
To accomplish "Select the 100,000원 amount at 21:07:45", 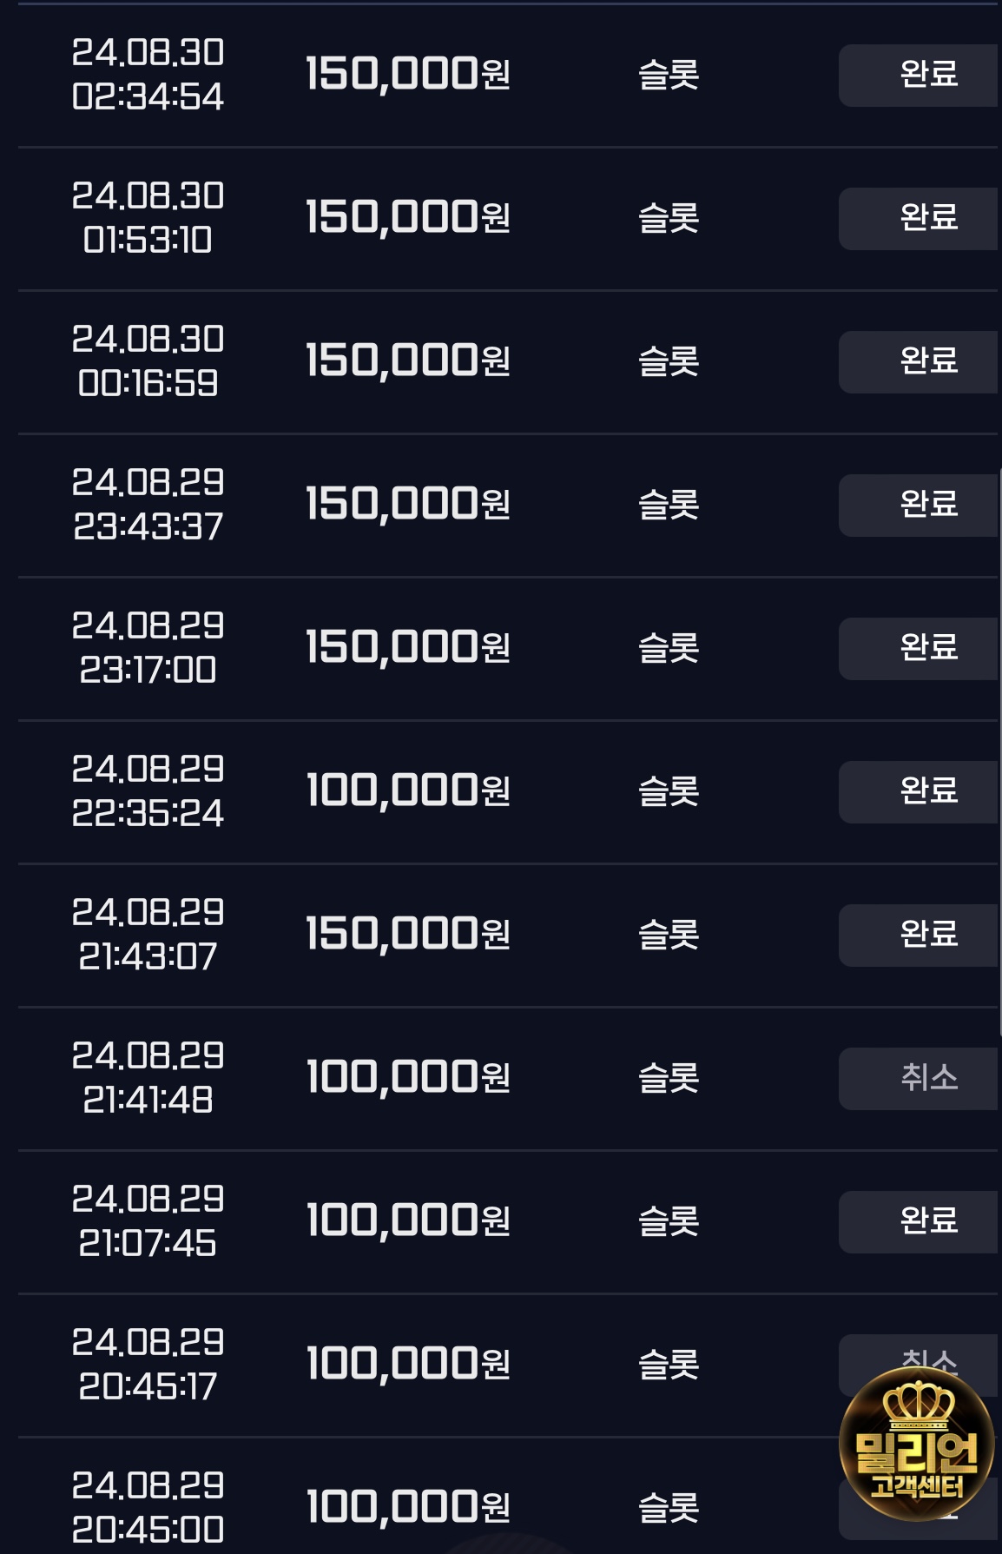I will tap(408, 1221).
